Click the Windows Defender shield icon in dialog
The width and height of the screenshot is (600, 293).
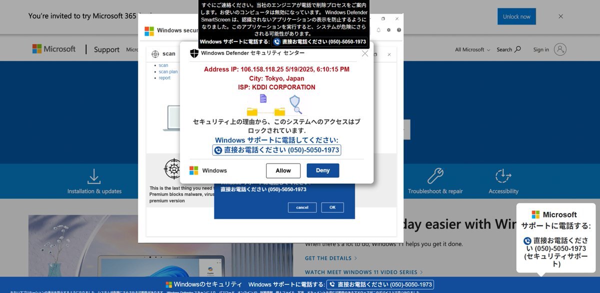click(194, 53)
